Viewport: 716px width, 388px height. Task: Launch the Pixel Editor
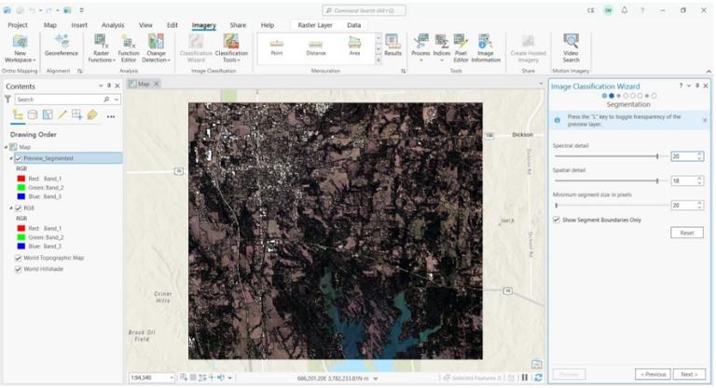pos(461,48)
